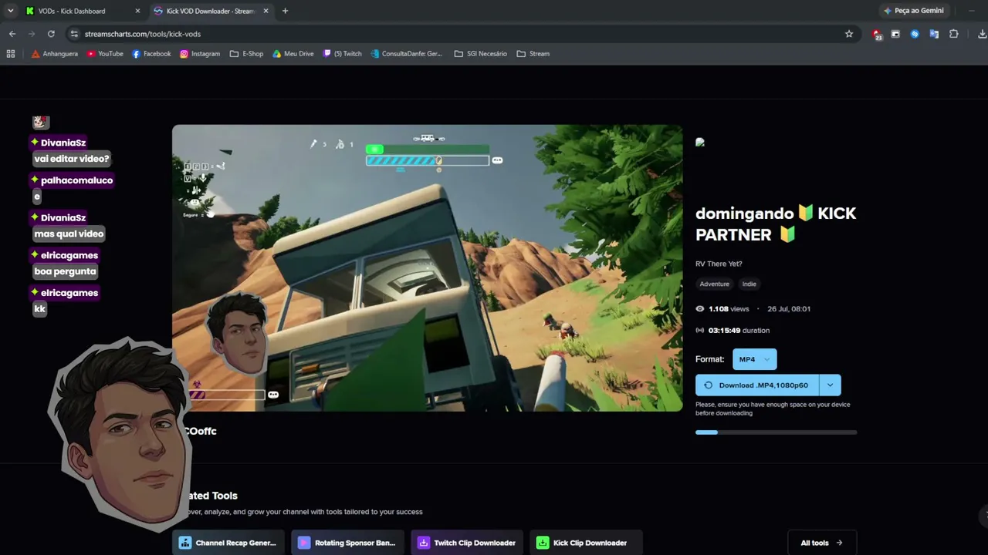Open the Shazam extension icon

point(915,34)
